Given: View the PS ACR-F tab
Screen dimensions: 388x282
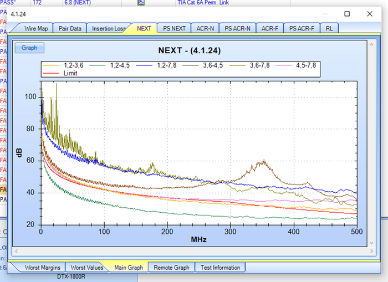Looking at the screenshot, I should pyautogui.click(x=302, y=28).
